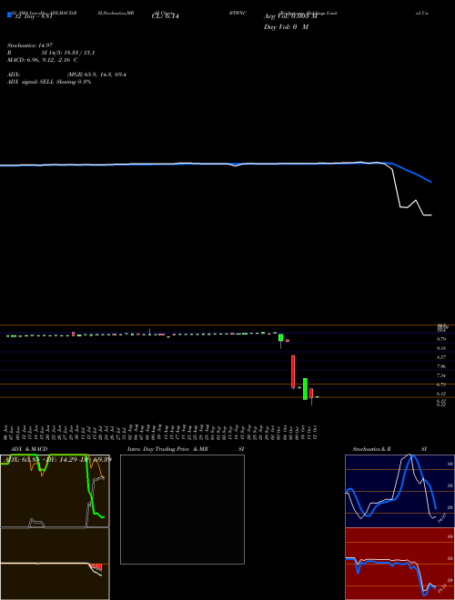Screen dimensions: 455x600
Task: Click 'Intra Day Trading Price & MR' title
Action: (x=167, y=449)
